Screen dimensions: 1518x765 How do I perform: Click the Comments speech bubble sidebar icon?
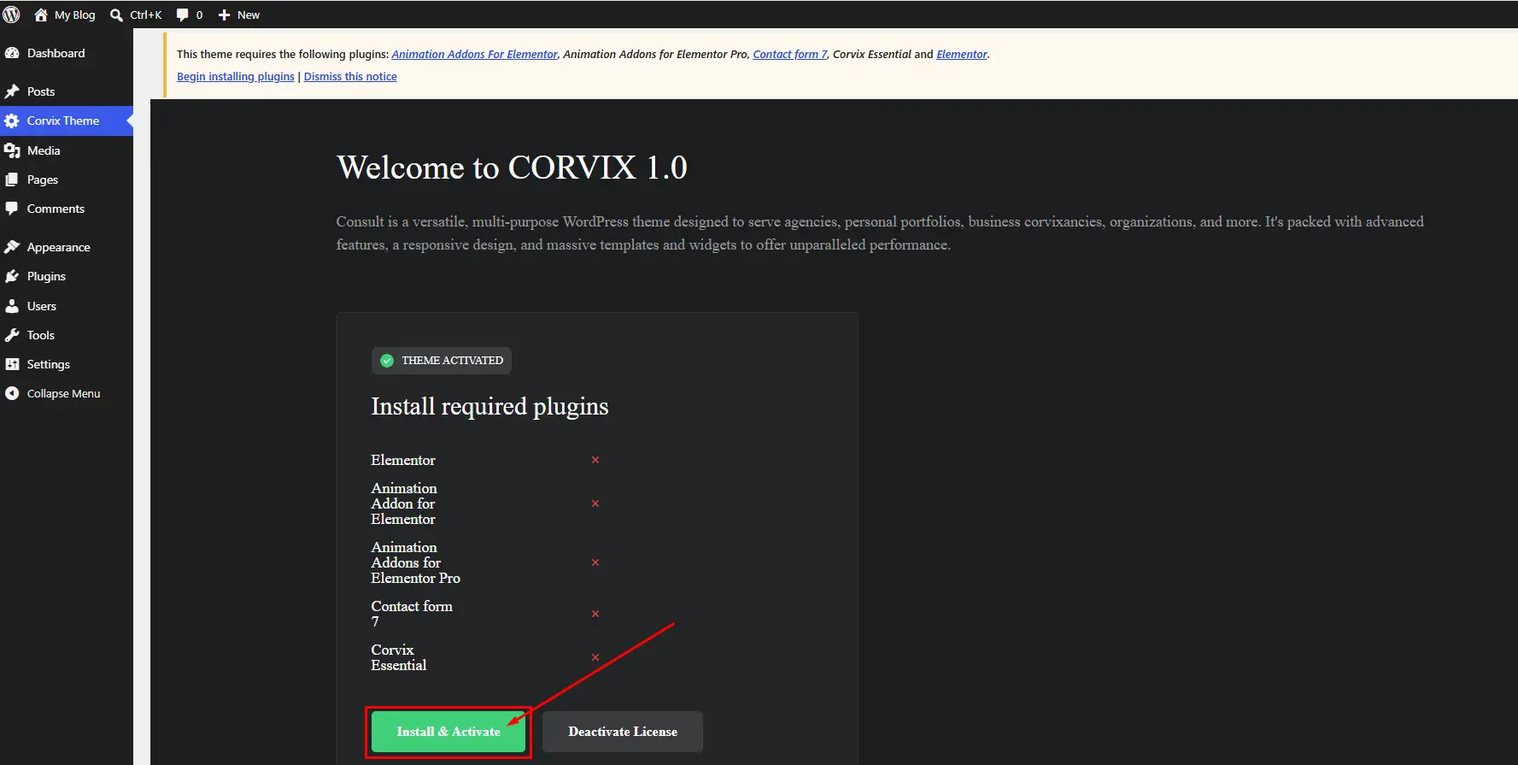(x=12, y=209)
